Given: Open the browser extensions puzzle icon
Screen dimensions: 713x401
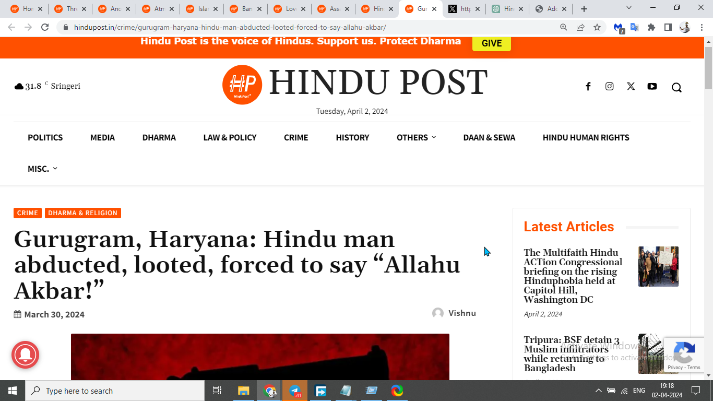Looking at the screenshot, I should point(651,27).
